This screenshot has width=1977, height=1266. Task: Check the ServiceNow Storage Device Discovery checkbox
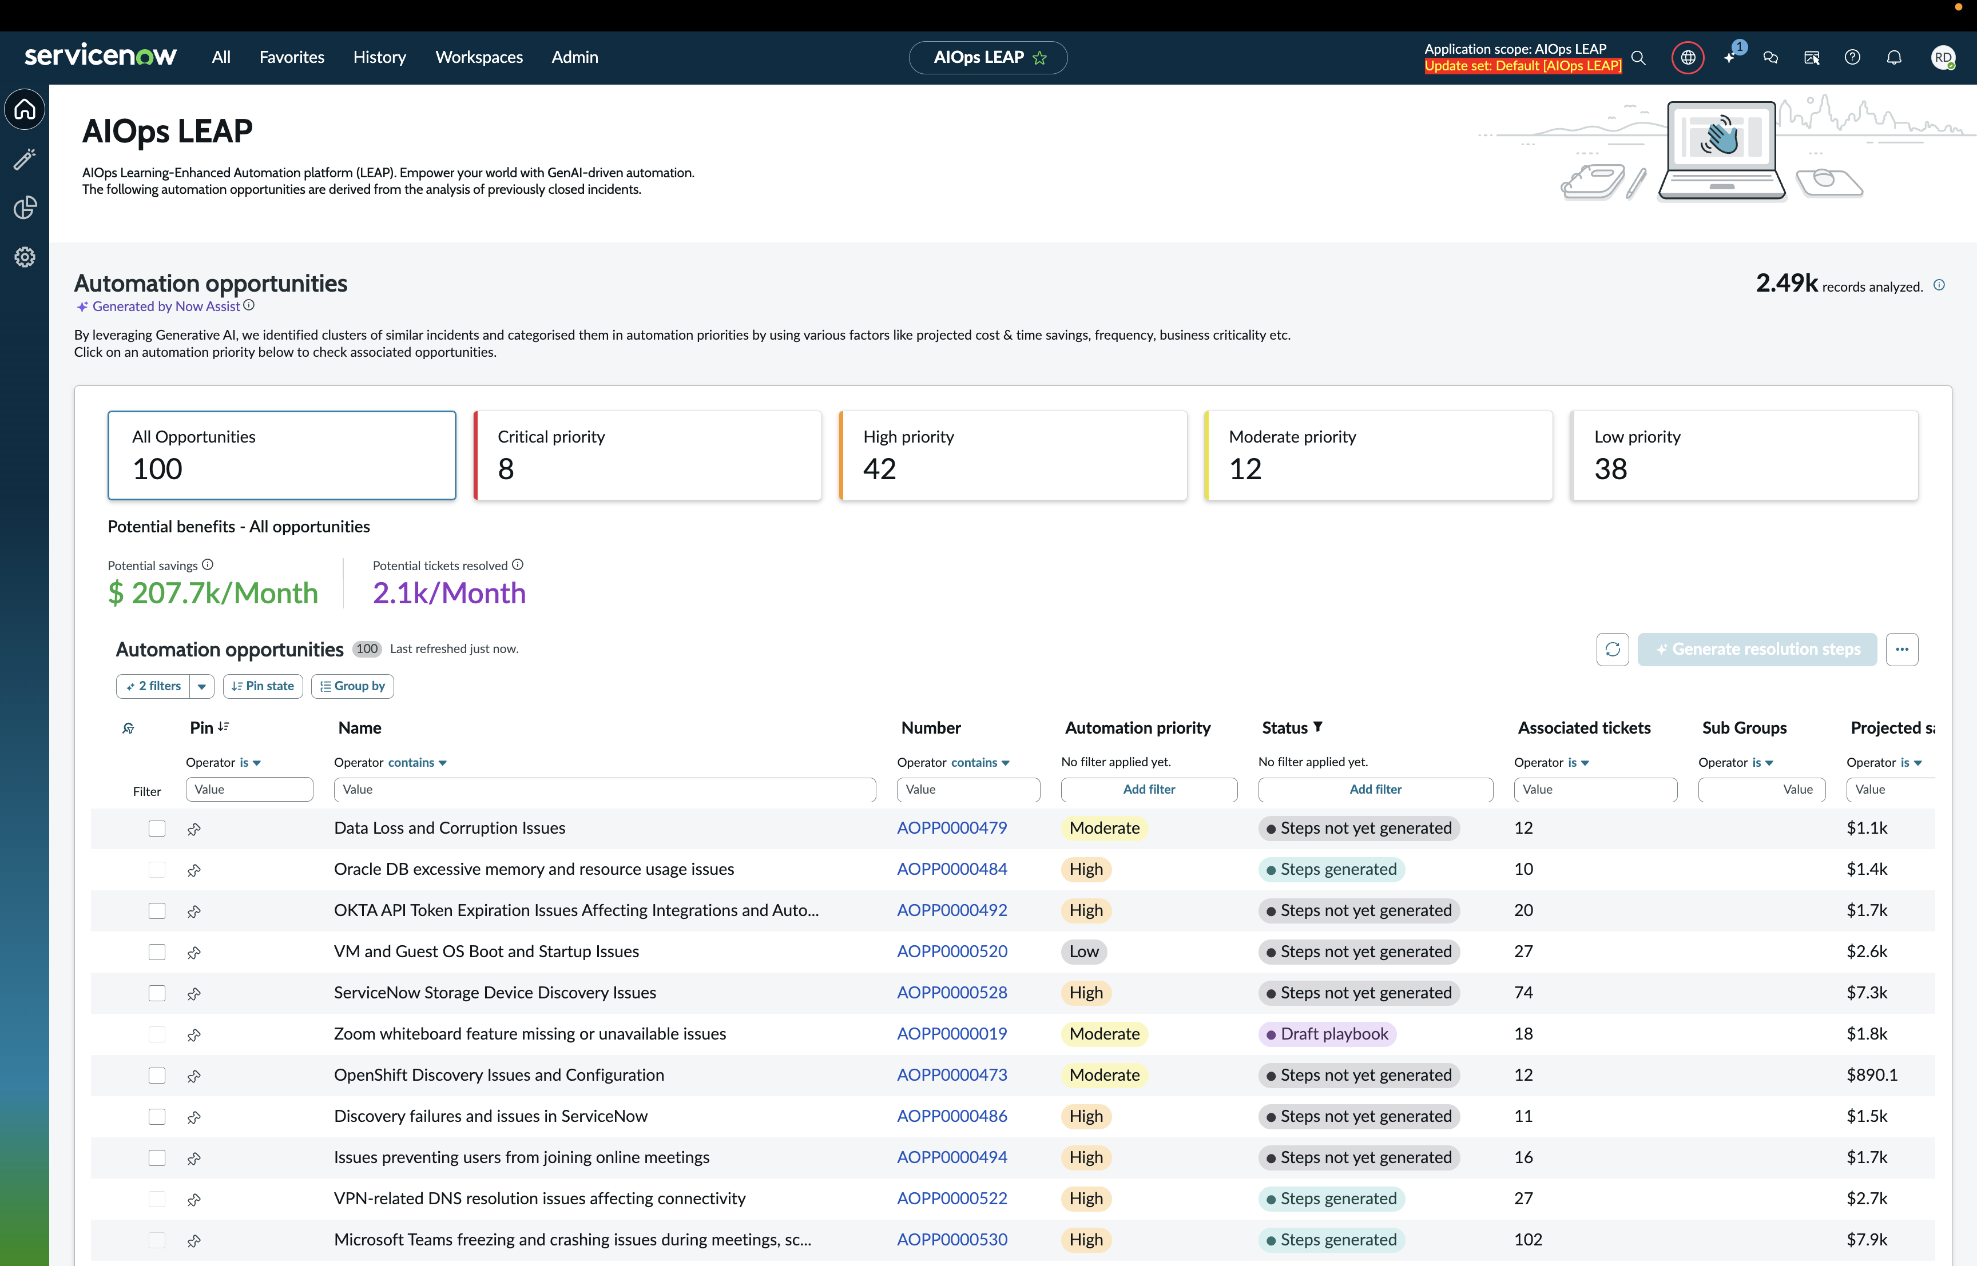(157, 993)
